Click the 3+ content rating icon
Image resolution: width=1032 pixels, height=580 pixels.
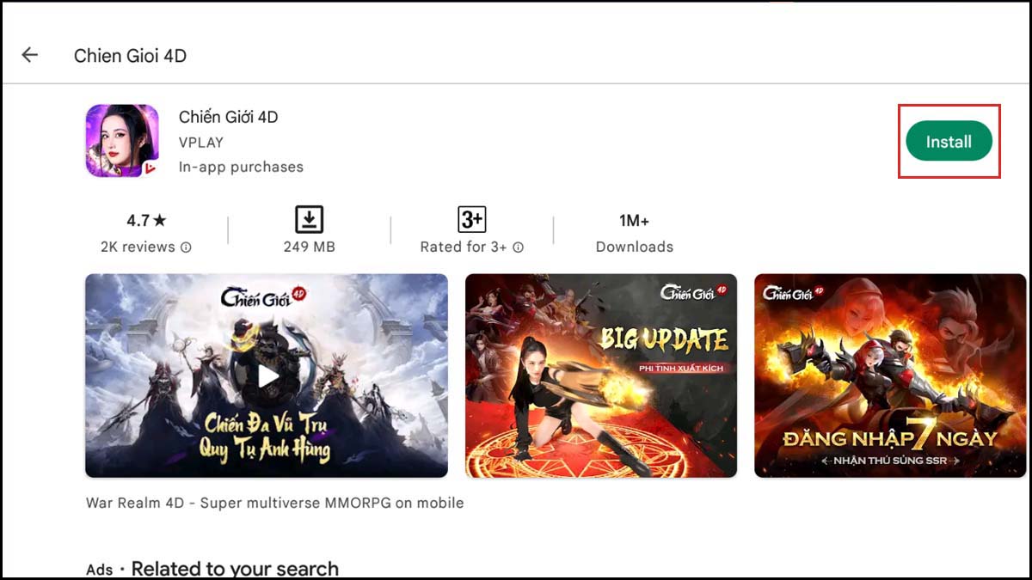(x=471, y=219)
